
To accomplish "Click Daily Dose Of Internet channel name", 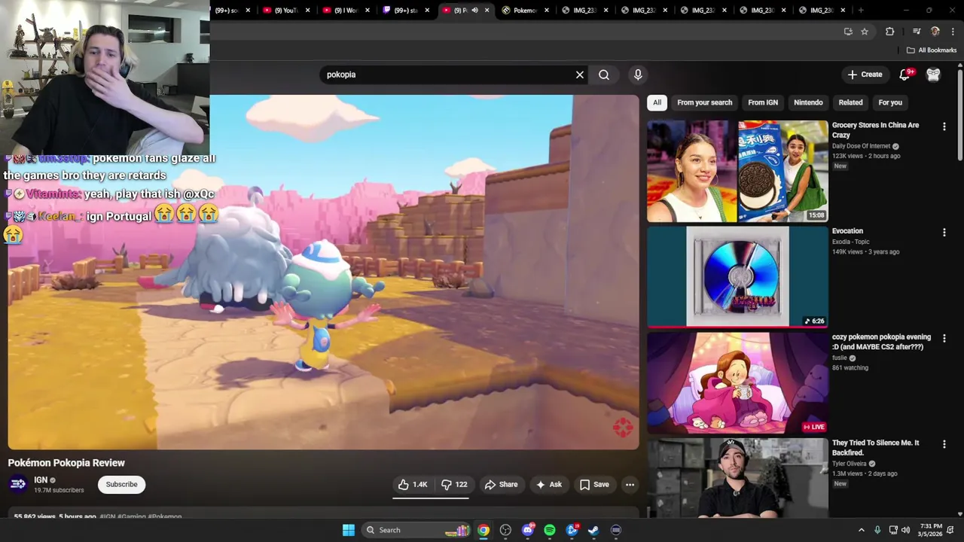I will point(861,146).
